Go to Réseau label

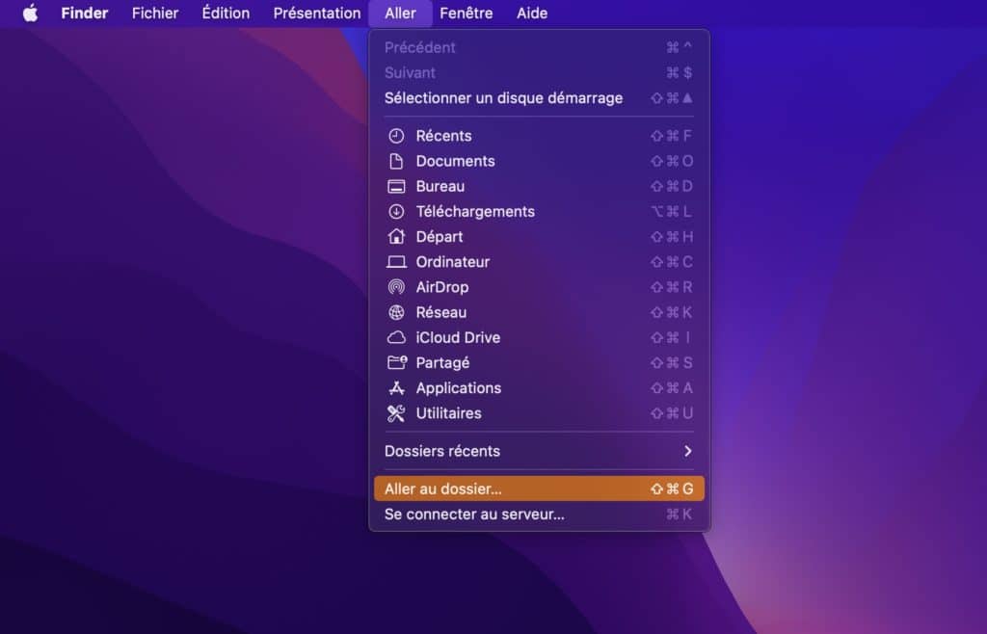coord(441,312)
